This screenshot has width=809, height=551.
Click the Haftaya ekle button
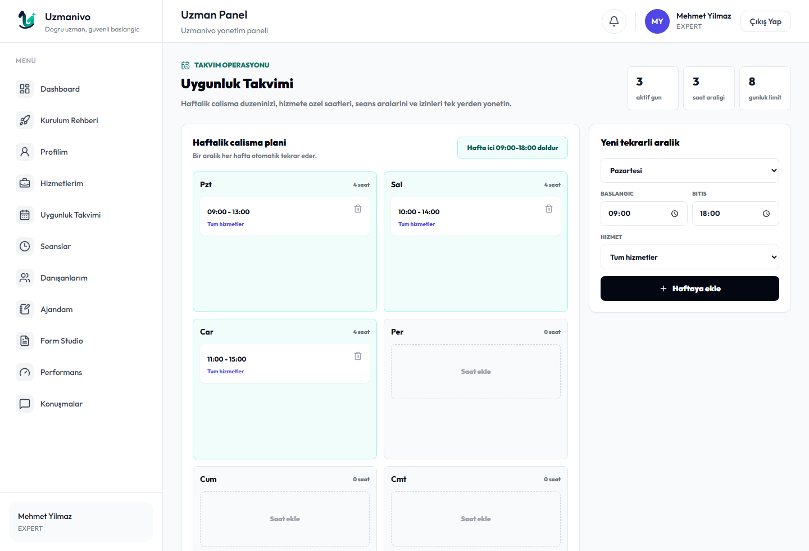coord(690,288)
